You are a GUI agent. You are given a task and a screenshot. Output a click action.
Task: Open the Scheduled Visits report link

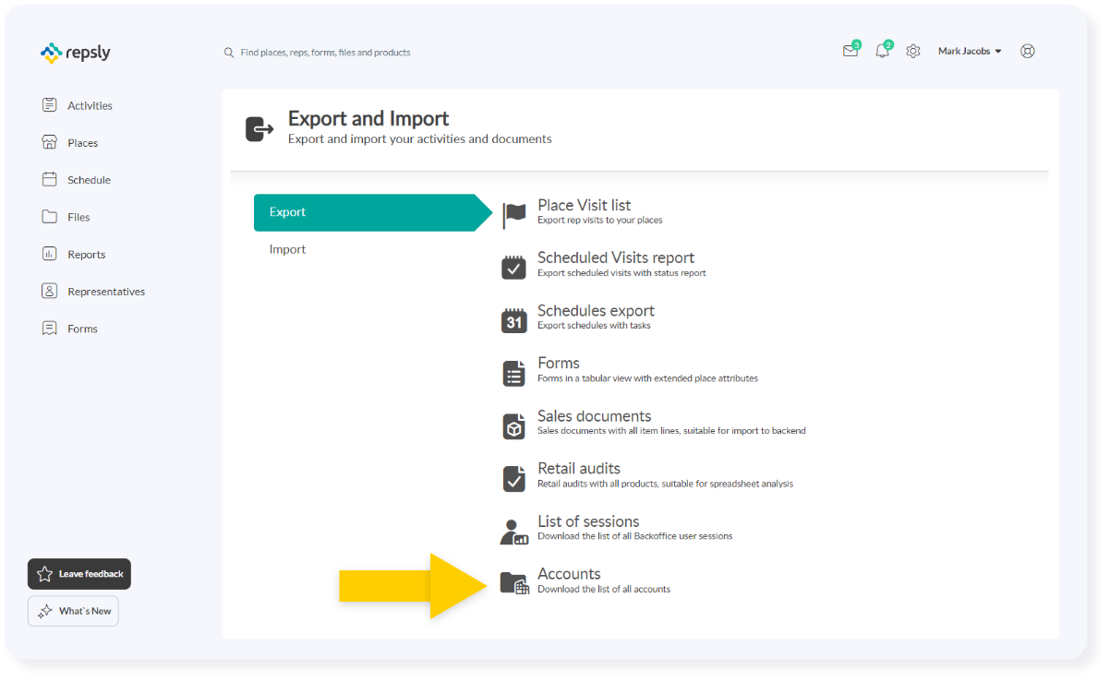pos(616,257)
